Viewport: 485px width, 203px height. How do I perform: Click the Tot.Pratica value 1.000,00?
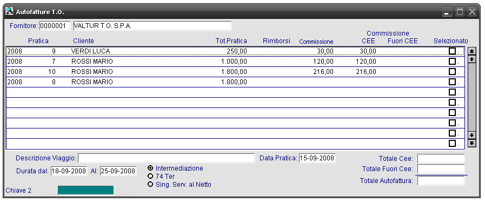[234, 62]
